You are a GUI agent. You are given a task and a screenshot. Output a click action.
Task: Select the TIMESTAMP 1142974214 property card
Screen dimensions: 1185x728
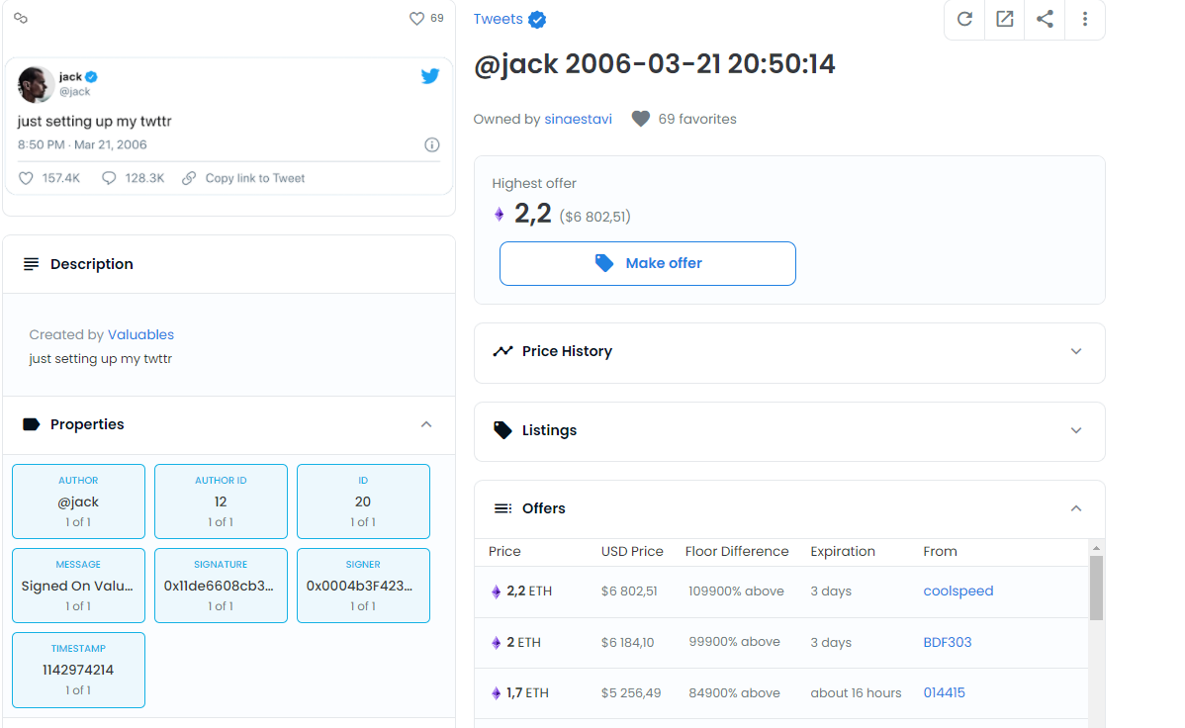click(78, 670)
